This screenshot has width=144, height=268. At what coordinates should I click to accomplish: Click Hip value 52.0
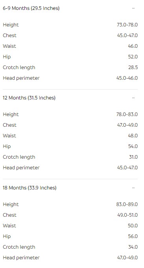133,57
